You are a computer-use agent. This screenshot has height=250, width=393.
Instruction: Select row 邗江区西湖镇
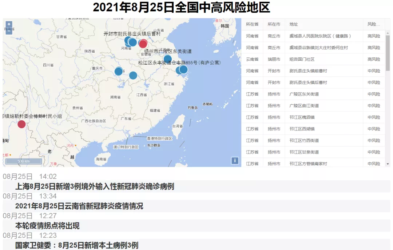313,129
